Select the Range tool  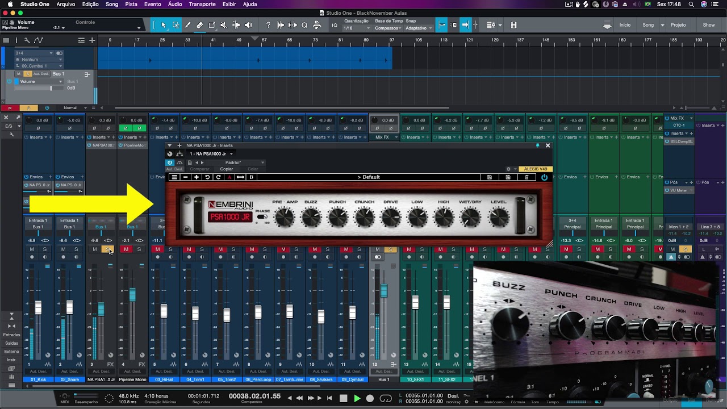click(x=176, y=25)
